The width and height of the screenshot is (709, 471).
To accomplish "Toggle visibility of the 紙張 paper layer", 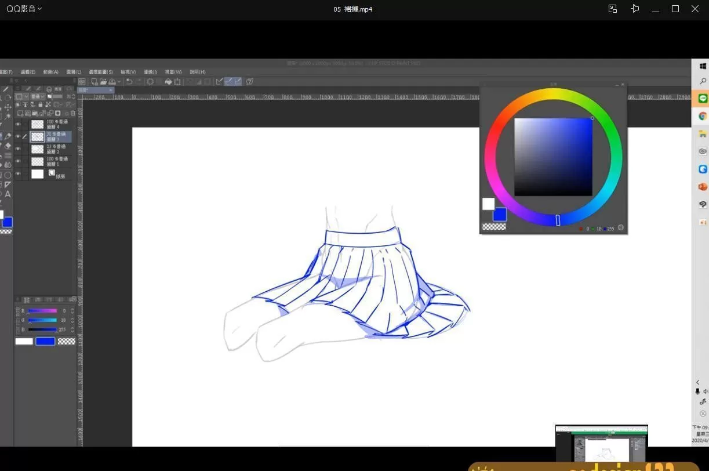I will (18, 174).
